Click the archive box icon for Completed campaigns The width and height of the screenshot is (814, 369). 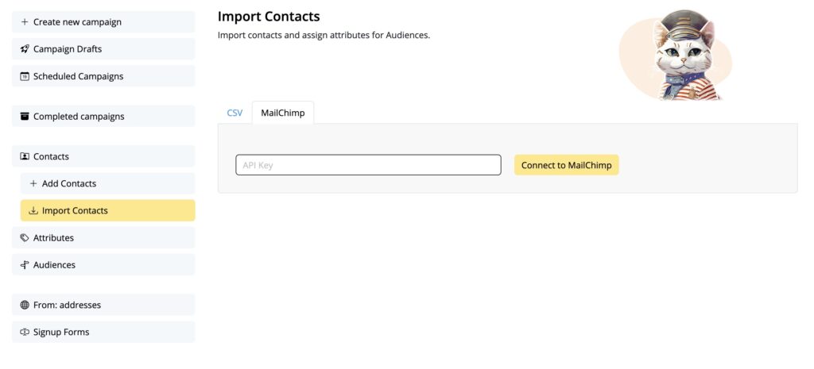pos(25,116)
